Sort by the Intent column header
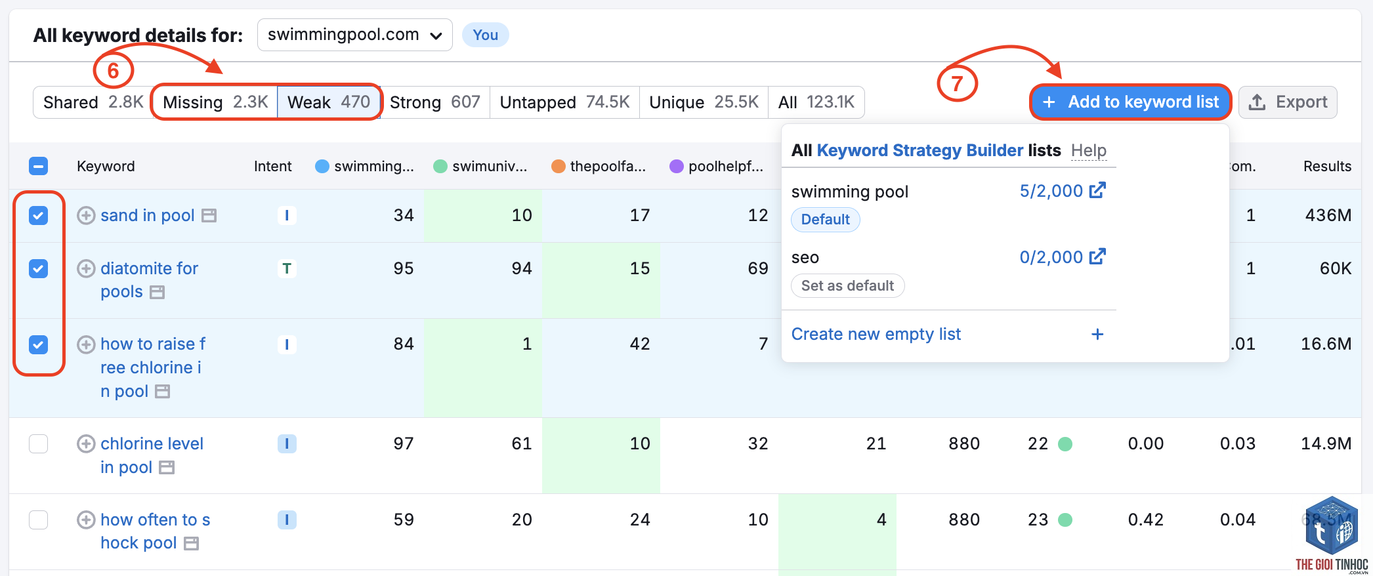Viewport: 1373px width, 576px height. [273, 167]
